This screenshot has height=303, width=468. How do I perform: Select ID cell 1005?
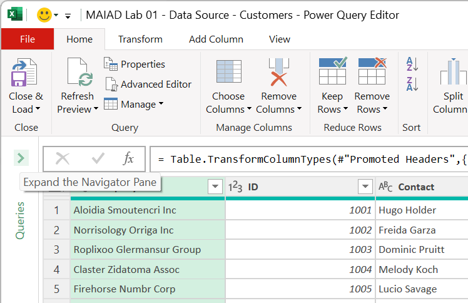point(300,289)
